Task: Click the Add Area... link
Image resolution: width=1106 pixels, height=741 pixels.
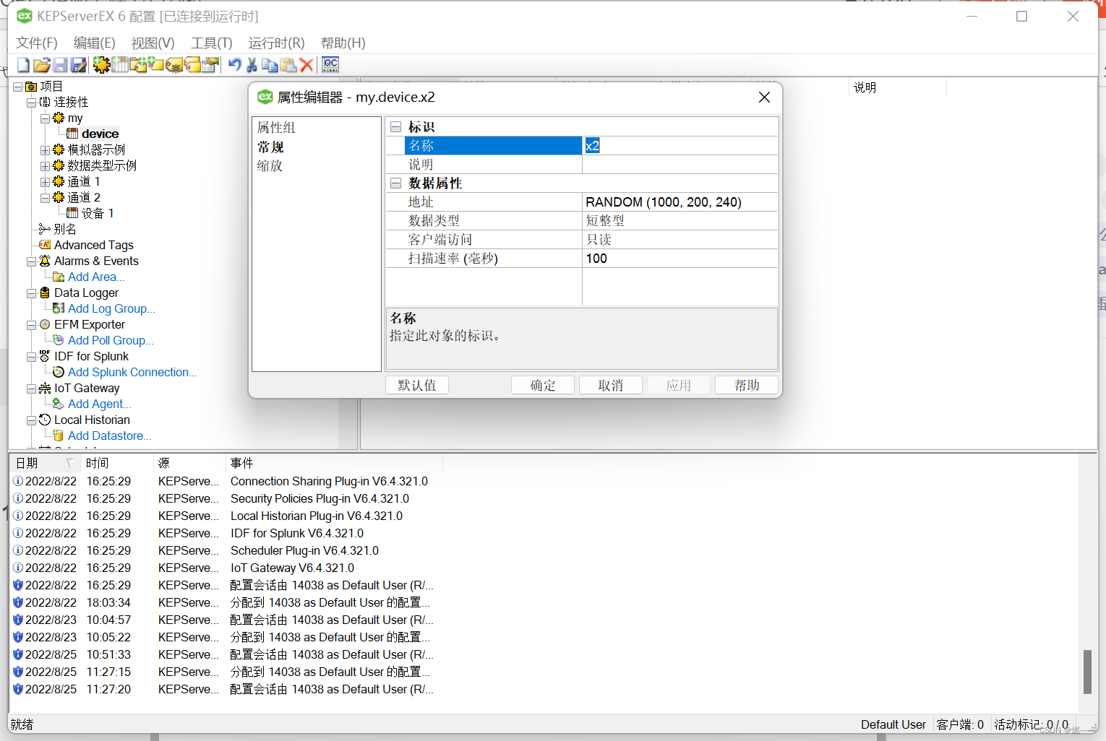Action: pos(96,277)
